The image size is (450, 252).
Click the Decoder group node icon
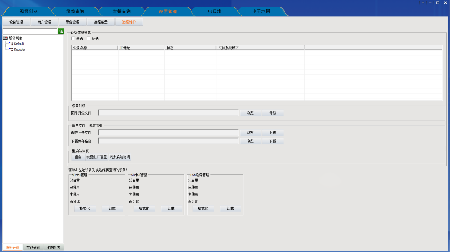tap(11, 49)
